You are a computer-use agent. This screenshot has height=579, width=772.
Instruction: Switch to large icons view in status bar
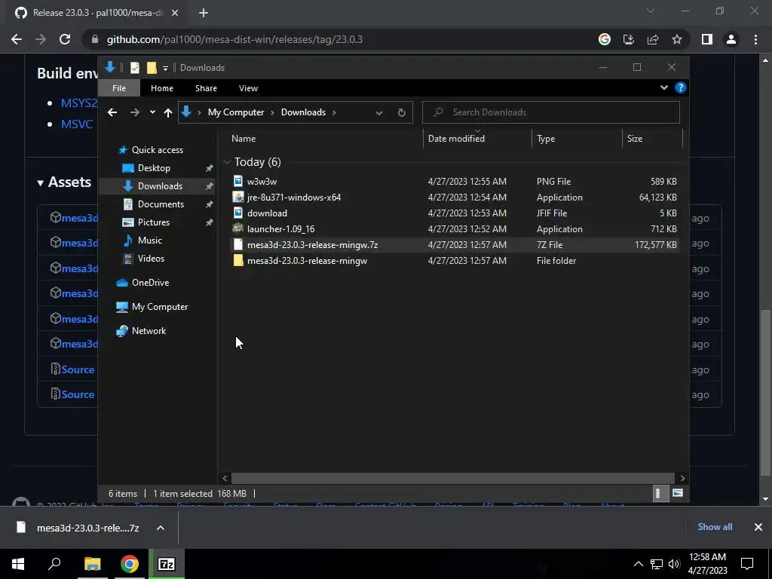(x=678, y=493)
